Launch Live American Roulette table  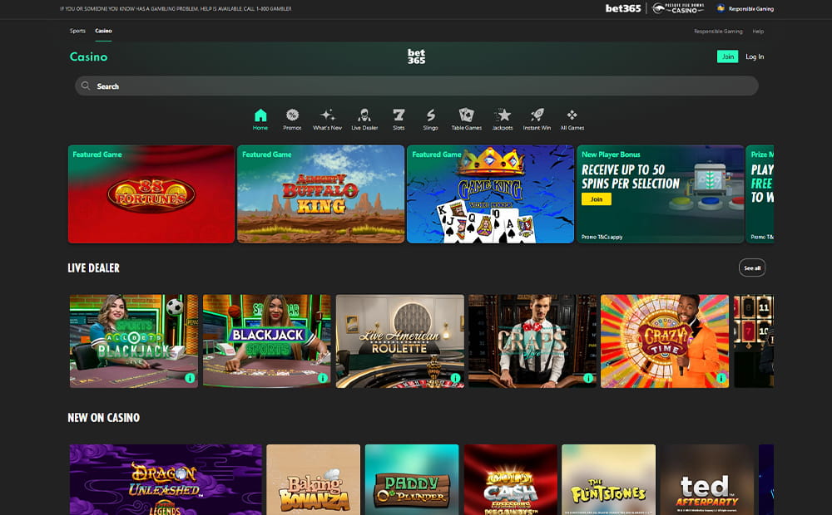click(x=399, y=341)
